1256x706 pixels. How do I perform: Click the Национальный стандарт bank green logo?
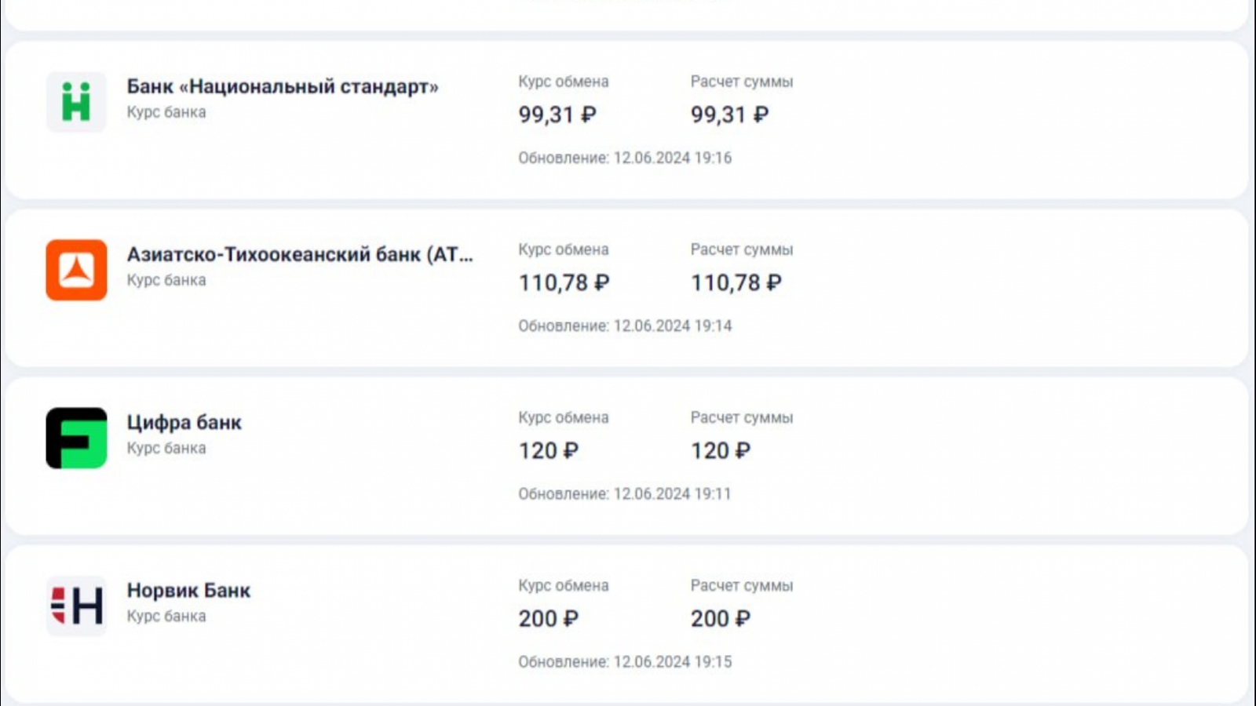pyautogui.click(x=76, y=102)
